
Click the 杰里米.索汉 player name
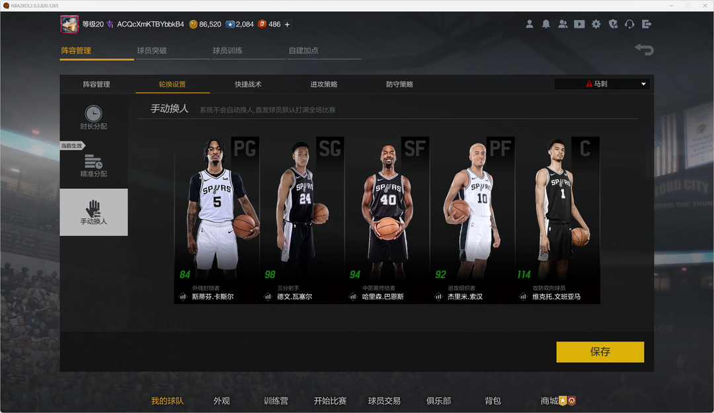click(465, 297)
